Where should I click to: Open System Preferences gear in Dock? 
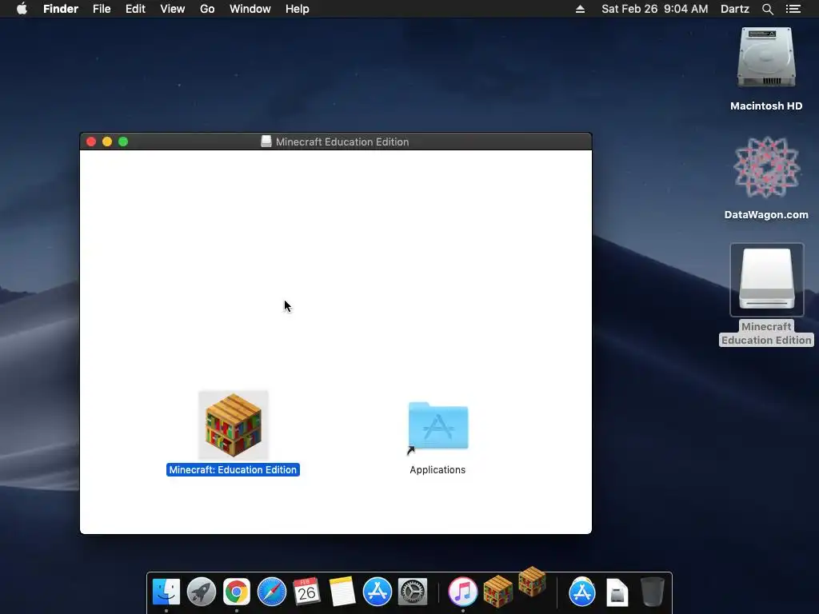pyautogui.click(x=413, y=592)
